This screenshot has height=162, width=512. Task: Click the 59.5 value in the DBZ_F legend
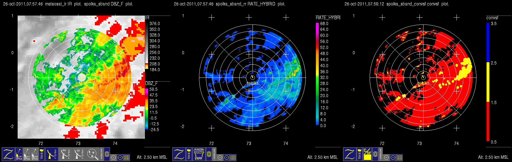coord(154,89)
